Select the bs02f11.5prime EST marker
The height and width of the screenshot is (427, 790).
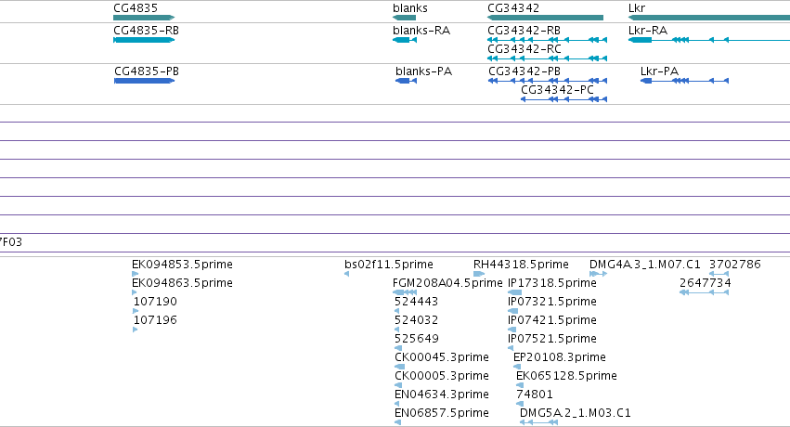(346, 274)
